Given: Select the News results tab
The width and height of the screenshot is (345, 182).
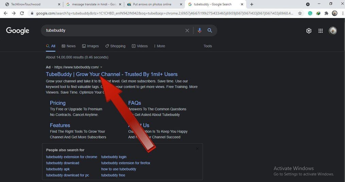Looking at the screenshot, I should 69,46.
